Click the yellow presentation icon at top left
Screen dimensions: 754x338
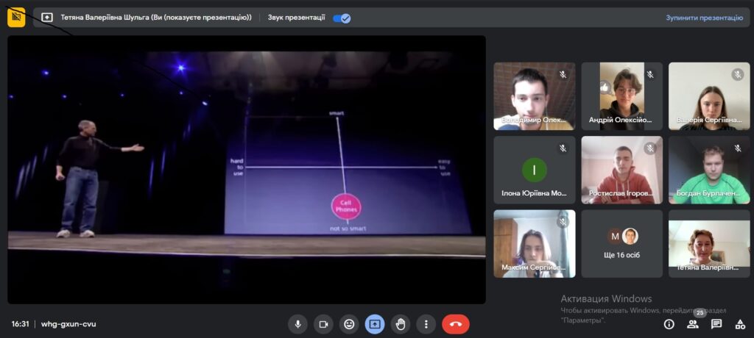tap(16, 18)
